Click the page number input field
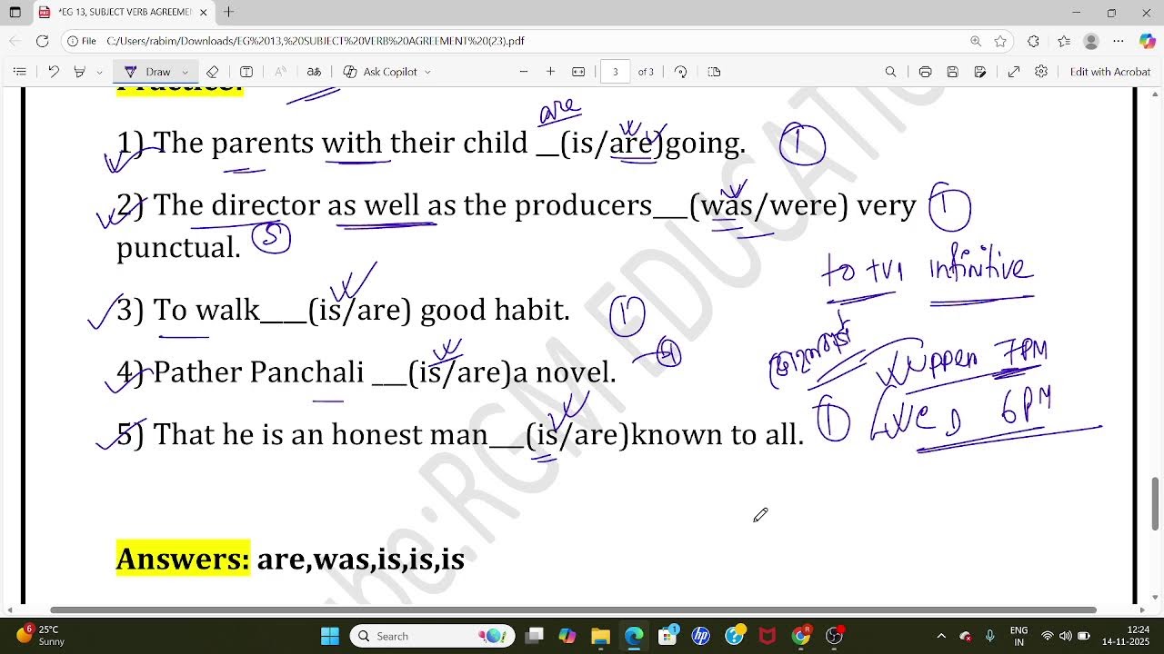 tap(615, 72)
